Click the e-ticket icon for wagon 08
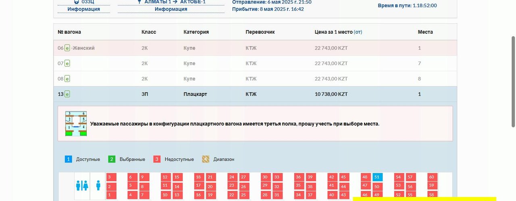This screenshot has height=201, width=516. 67,79
